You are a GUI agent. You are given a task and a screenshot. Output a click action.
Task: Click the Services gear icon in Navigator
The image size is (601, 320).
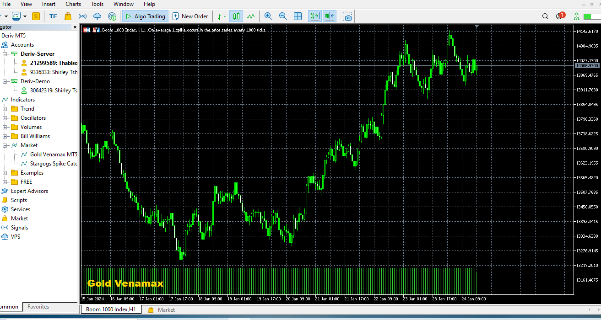5,209
